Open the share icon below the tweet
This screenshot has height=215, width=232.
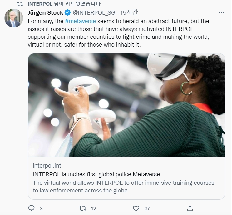pyautogui.click(x=190, y=208)
